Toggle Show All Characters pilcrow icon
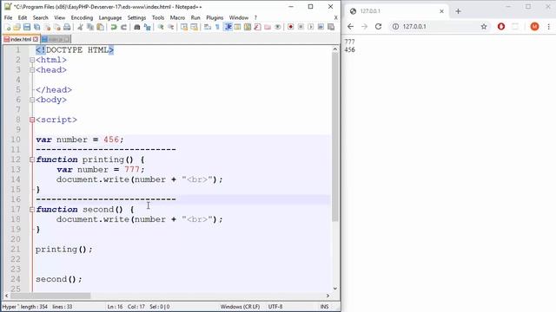 click(x=217, y=27)
